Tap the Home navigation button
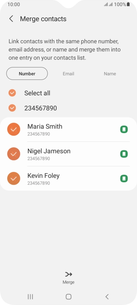 point(68,297)
